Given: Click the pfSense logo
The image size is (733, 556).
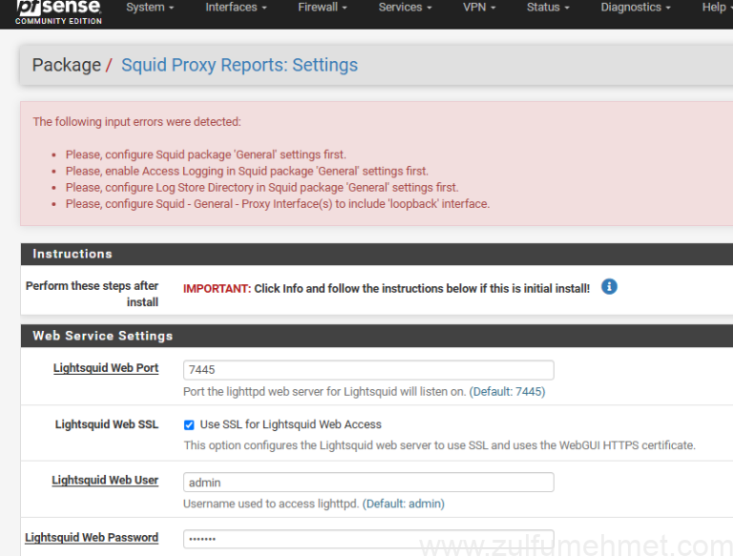Looking at the screenshot, I should (58, 11).
